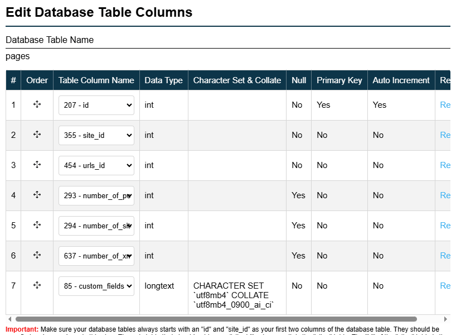Viewport: 456px width, 335px height.
Task: Click the link at end of row 1
Action: click(x=445, y=105)
